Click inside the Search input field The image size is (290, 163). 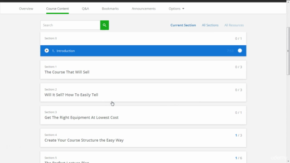[70, 25]
